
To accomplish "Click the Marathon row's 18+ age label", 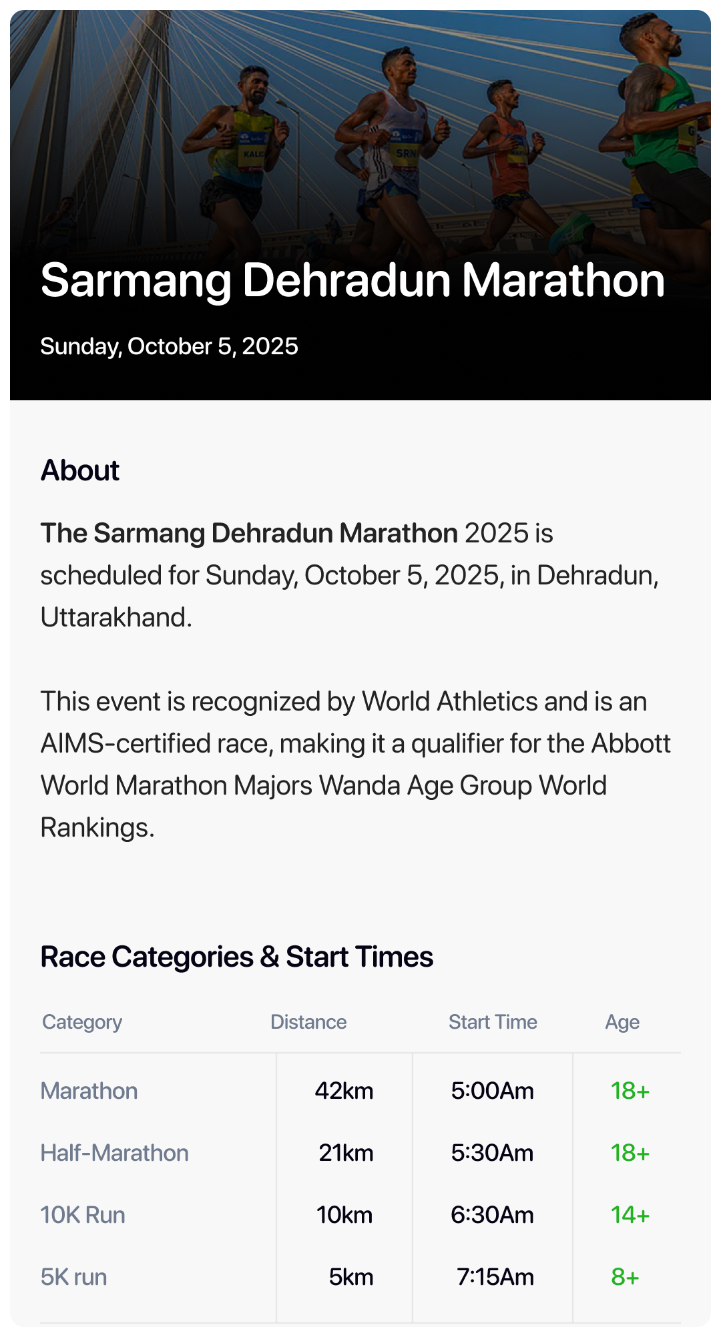I will tap(630, 1091).
